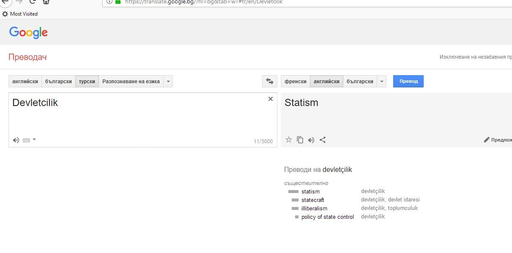Click the Most Visited bookmarks folder

[20, 14]
